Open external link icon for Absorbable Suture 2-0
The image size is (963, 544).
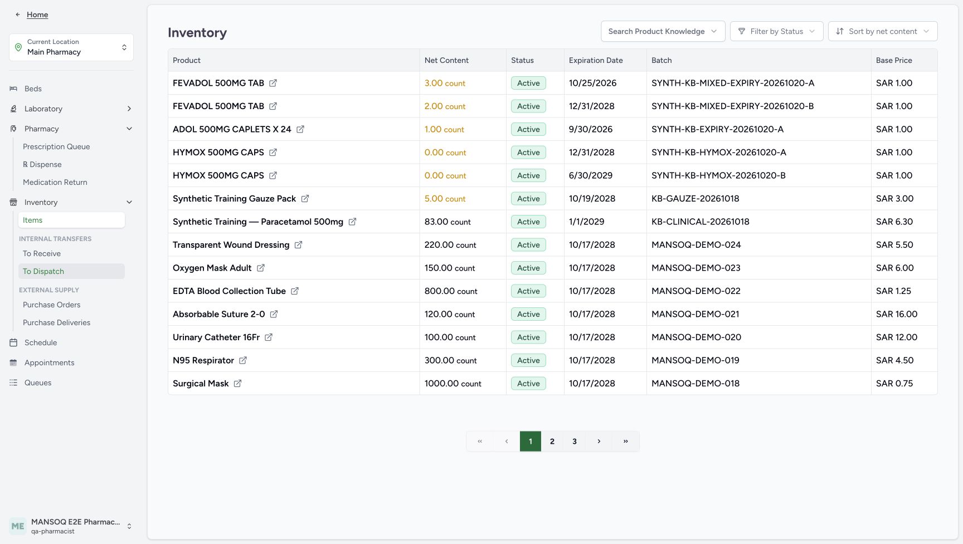click(x=274, y=314)
